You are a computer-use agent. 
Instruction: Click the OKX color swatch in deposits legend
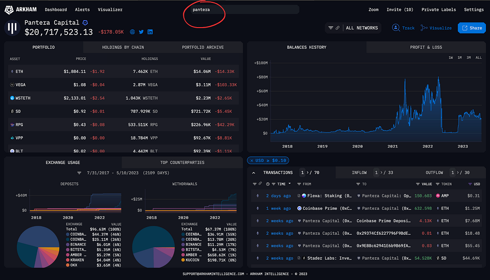pos(68,265)
